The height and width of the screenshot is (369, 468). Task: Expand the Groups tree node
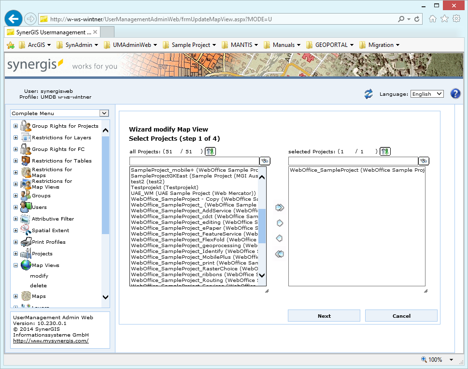click(x=15, y=195)
